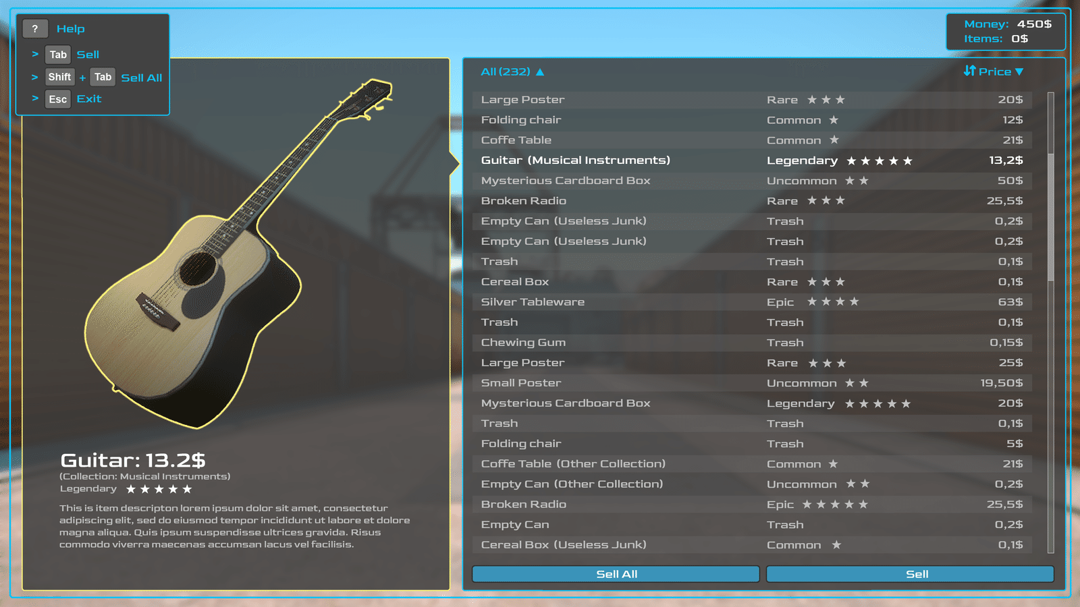The image size is (1080, 607).
Task: Collapse the All (232) category filter
Action: click(540, 71)
